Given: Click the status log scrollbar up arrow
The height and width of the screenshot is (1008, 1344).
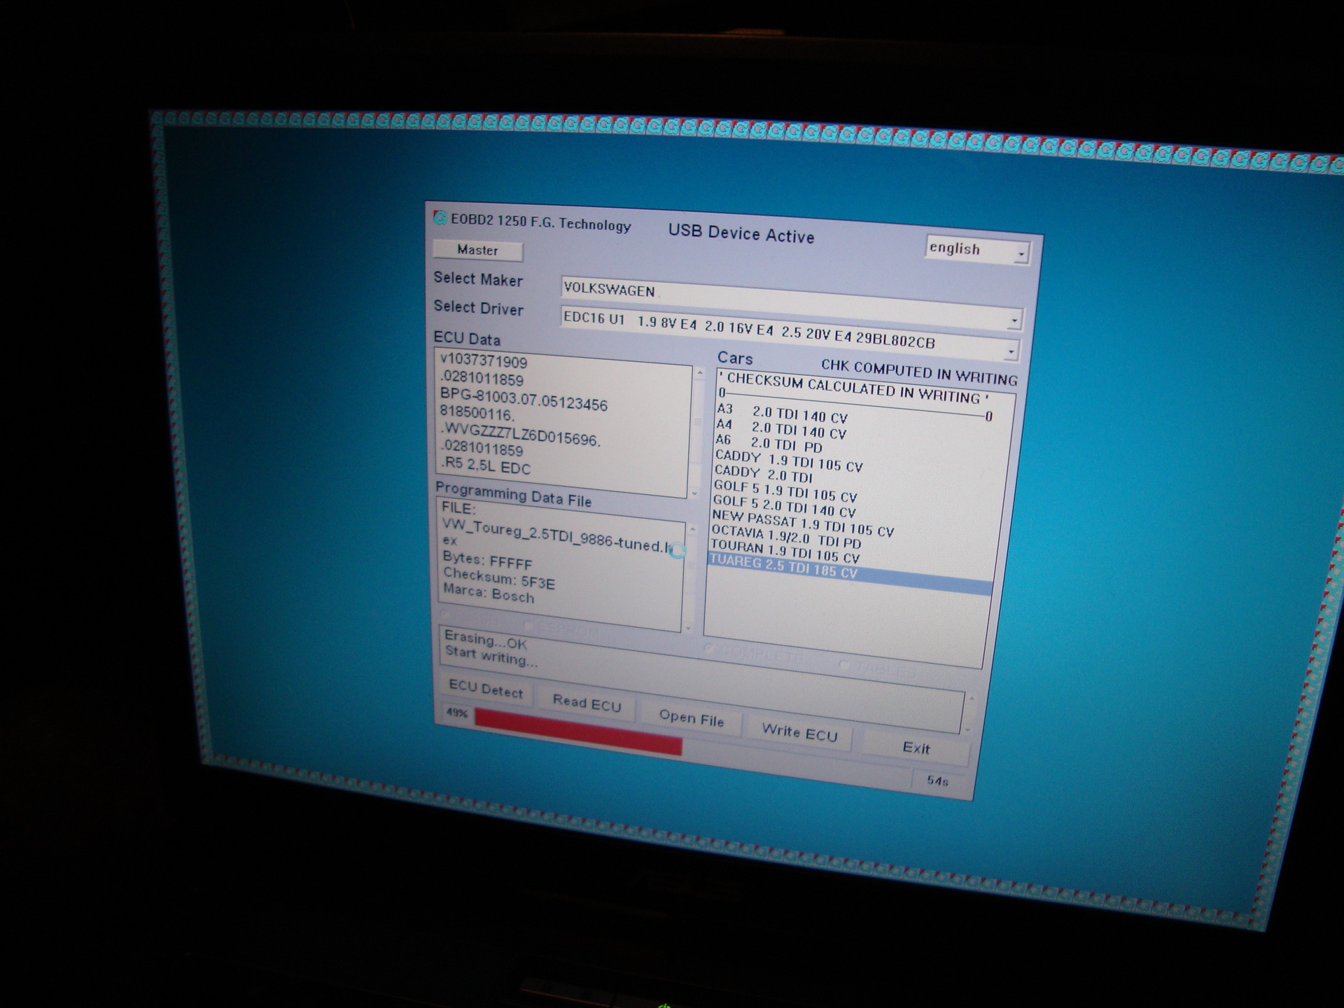Looking at the screenshot, I should pyautogui.click(x=971, y=699).
